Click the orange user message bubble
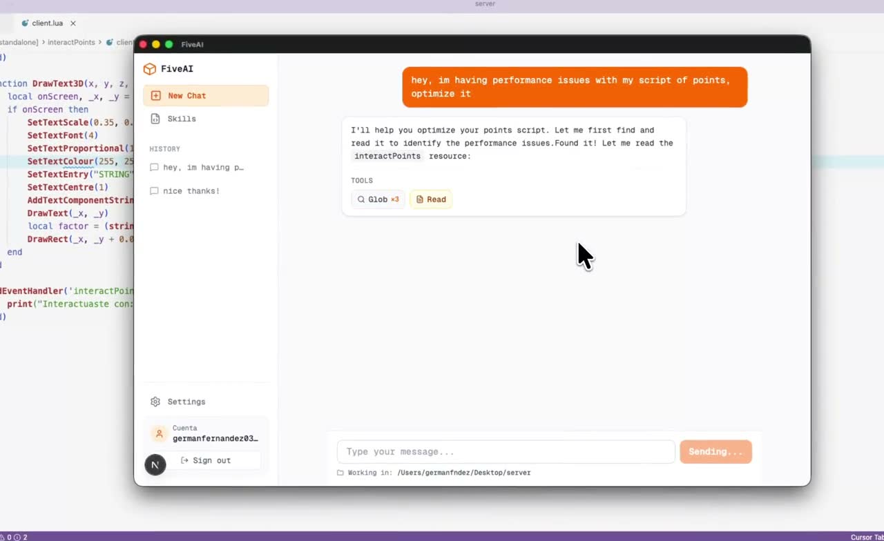884x541 pixels. point(575,87)
